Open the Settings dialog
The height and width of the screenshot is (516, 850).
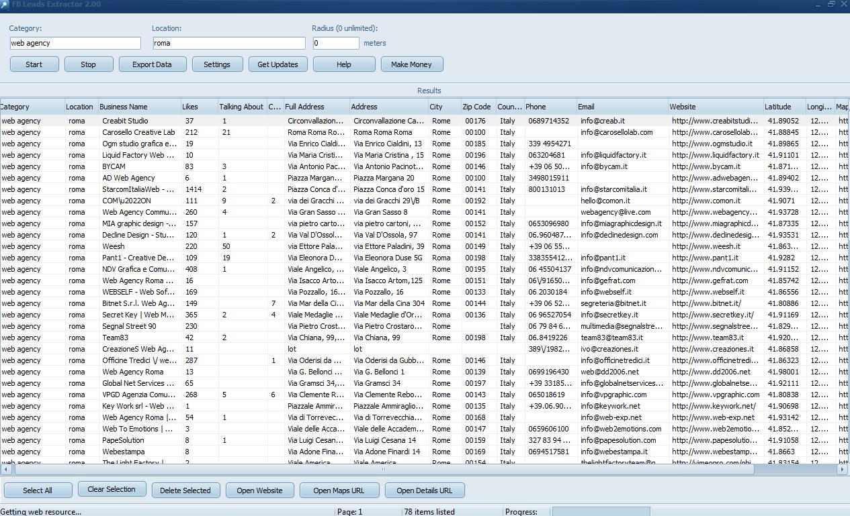(x=217, y=64)
